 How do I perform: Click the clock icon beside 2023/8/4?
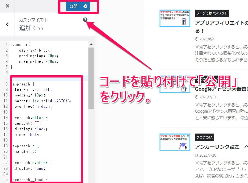coord(197,39)
